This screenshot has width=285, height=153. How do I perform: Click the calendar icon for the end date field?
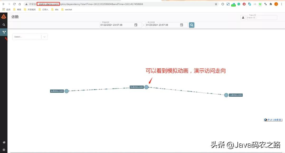182,25
